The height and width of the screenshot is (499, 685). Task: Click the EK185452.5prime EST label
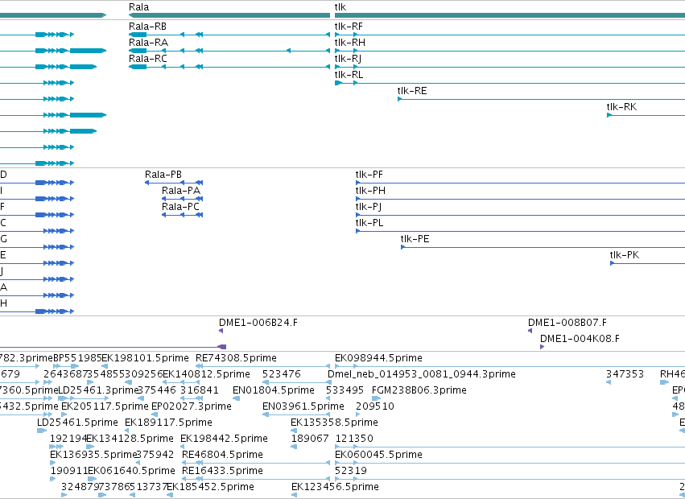click(x=210, y=487)
